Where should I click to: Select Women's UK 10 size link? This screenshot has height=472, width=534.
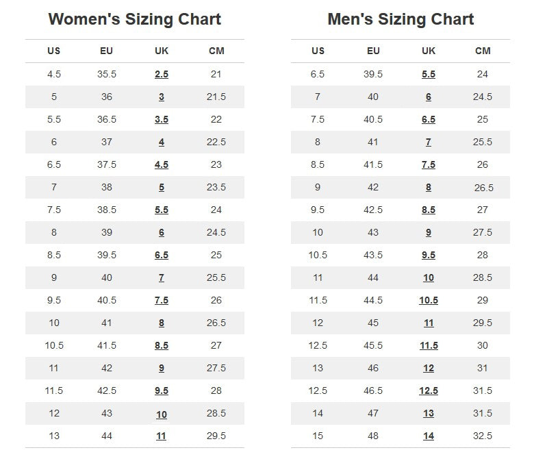point(162,414)
